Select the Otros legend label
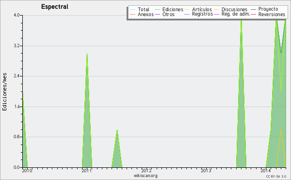Image resolution: width=291 pixels, height=180 pixels. (x=168, y=14)
